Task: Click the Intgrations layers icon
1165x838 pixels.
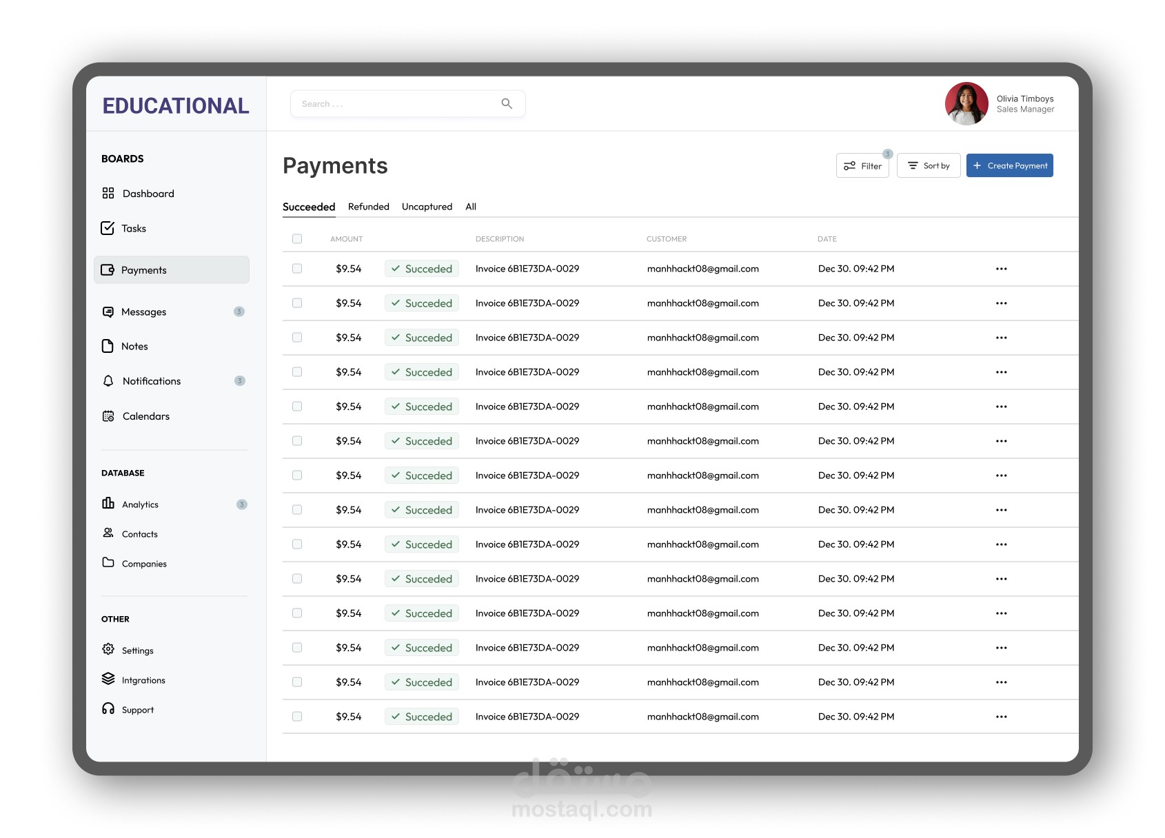Action: pyautogui.click(x=108, y=679)
